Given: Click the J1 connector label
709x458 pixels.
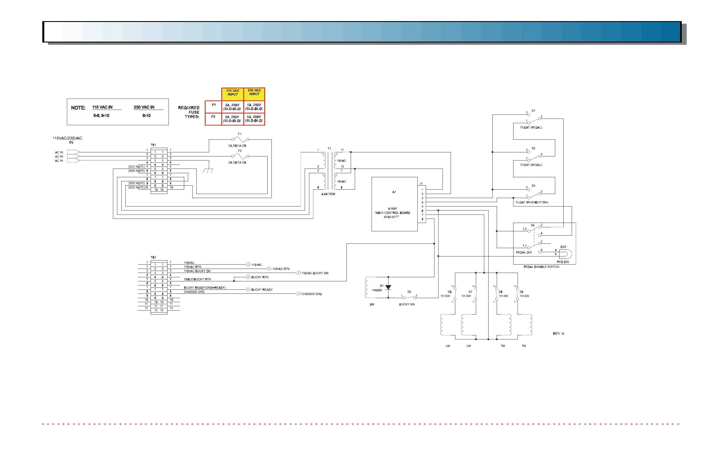Looking at the screenshot, I should 421,184.
